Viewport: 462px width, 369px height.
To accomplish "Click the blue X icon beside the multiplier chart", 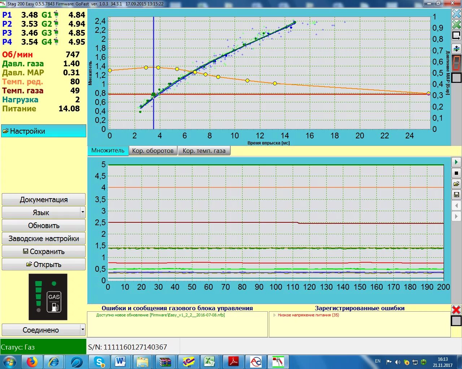I will click(x=457, y=14).
